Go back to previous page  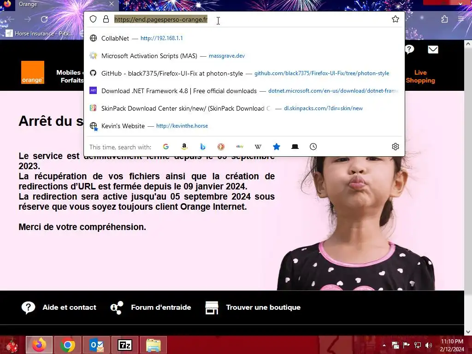click(11, 19)
